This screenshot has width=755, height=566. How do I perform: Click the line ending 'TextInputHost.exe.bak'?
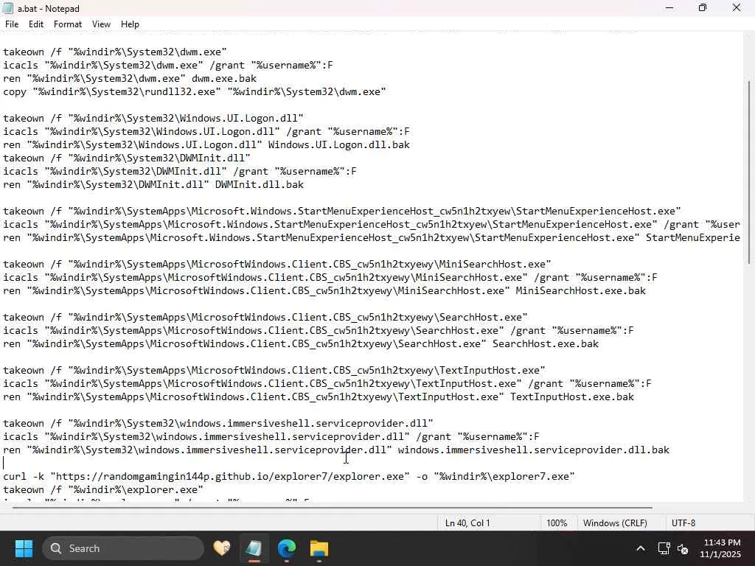pyautogui.click(x=319, y=397)
